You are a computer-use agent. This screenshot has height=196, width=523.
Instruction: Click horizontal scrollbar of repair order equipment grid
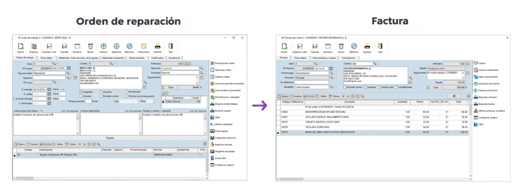coord(110,178)
